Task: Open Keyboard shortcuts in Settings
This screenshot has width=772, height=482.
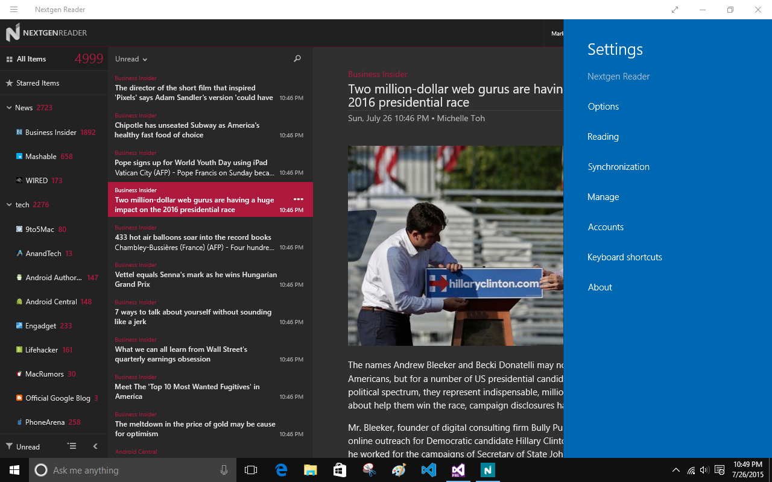Action: 625,257
